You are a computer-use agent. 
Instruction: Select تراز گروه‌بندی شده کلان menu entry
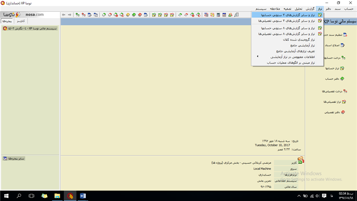coord(299,39)
